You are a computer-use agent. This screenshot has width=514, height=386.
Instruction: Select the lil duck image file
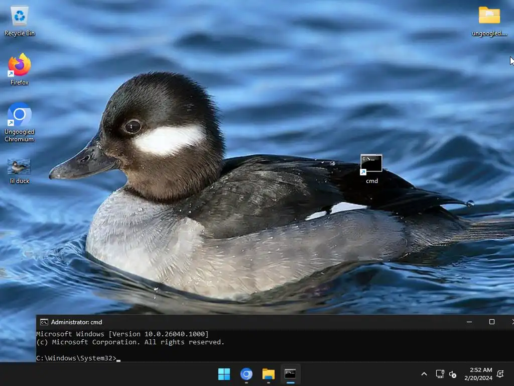pyautogui.click(x=20, y=171)
